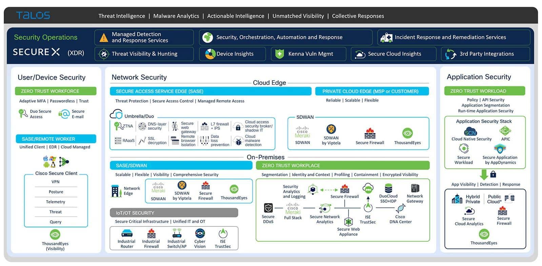
Task: Click the globe icon for Security Orchestration
Action: click(x=207, y=38)
